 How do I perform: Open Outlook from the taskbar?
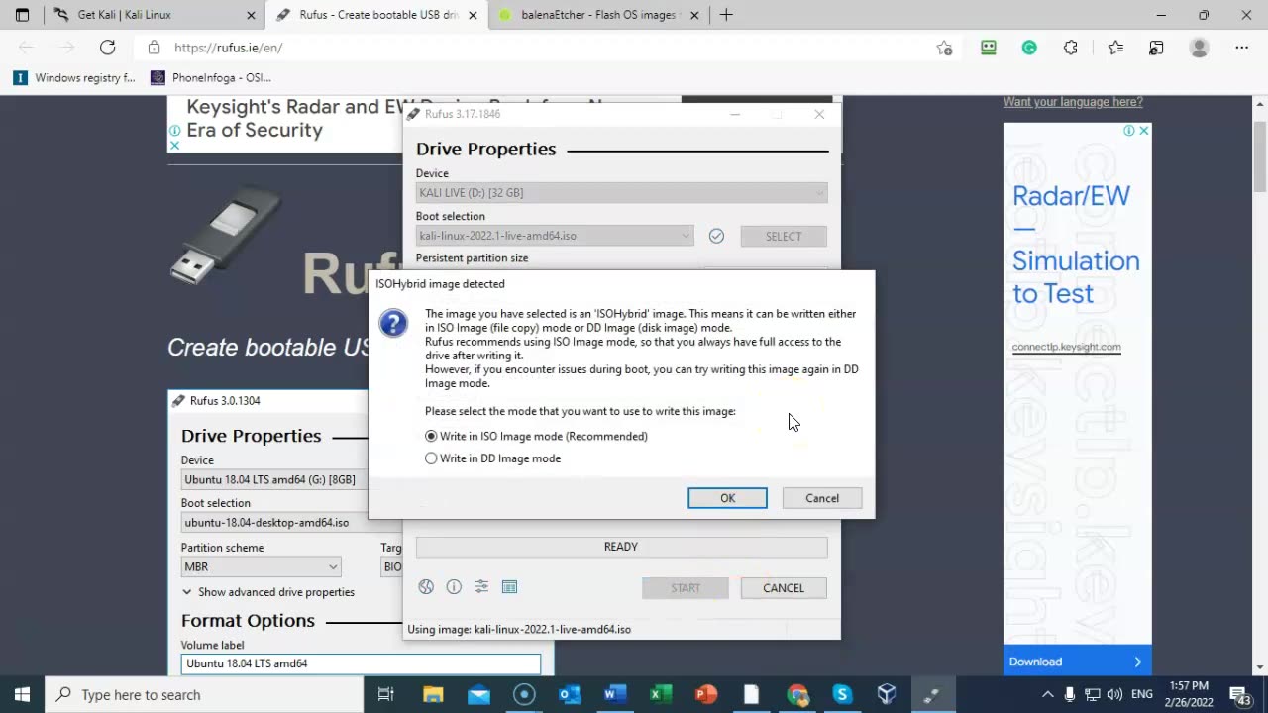[570, 694]
